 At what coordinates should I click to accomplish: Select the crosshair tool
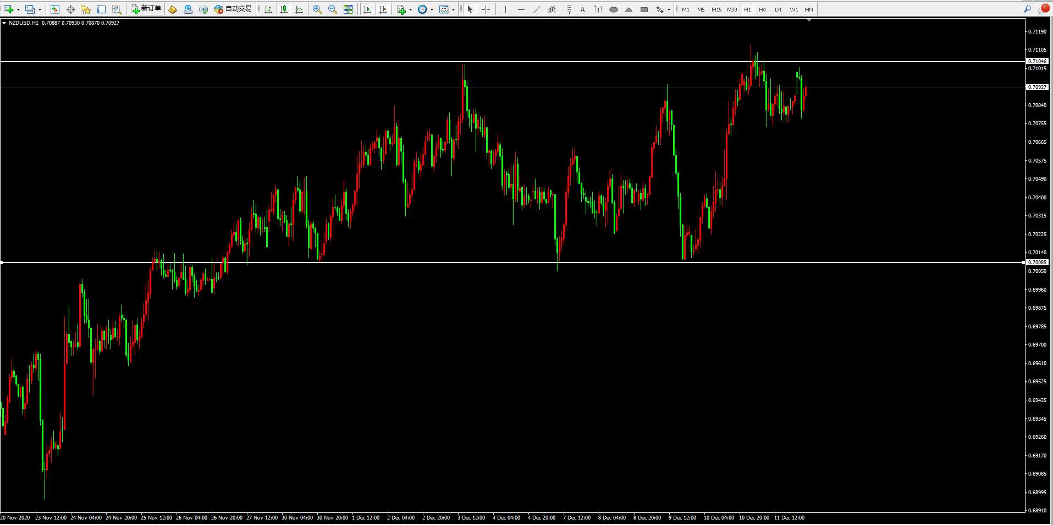click(x=486, y=9)
